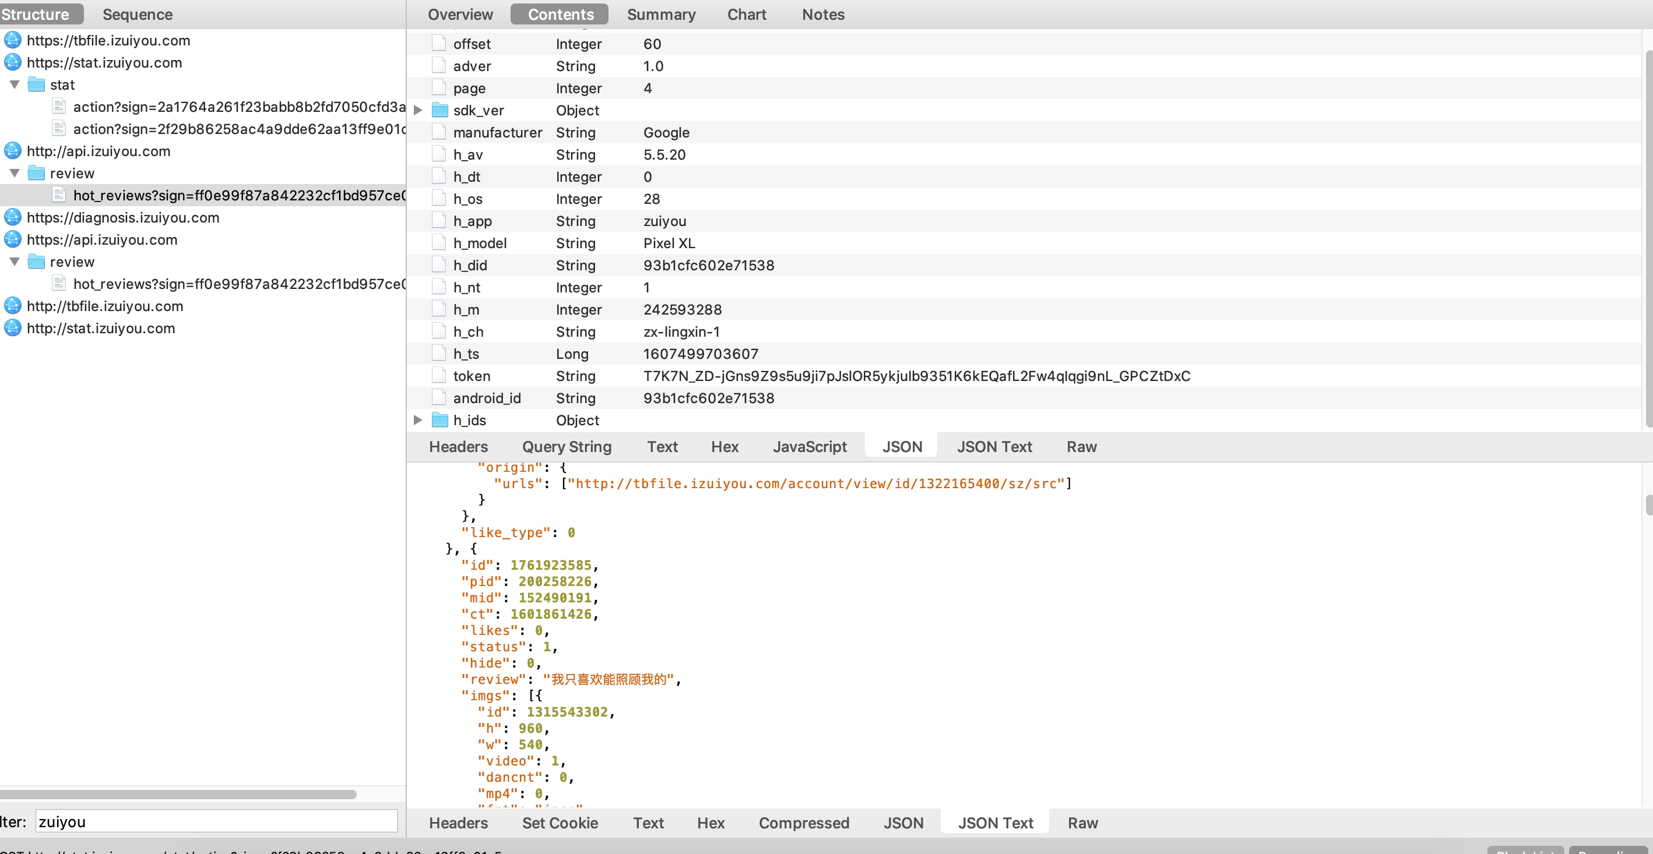Click the document icon beside android_id
Viewport: 1653px width, 854px height.
439,397
